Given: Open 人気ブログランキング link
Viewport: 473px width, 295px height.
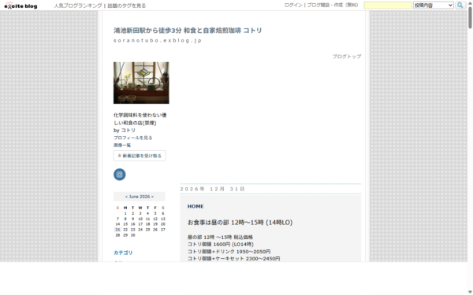Looking at the screenshot, I should coord(78,6).
